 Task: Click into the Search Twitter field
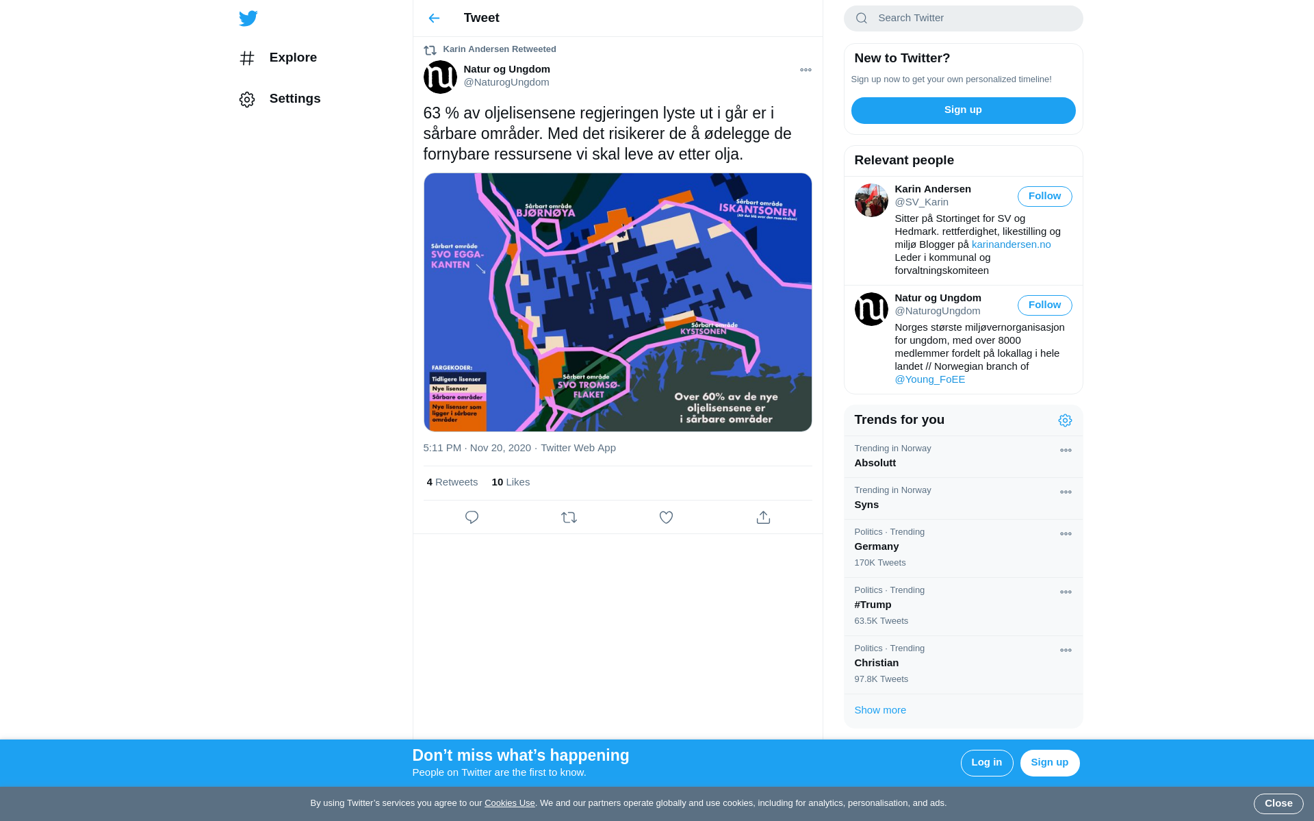coord(963,18)
